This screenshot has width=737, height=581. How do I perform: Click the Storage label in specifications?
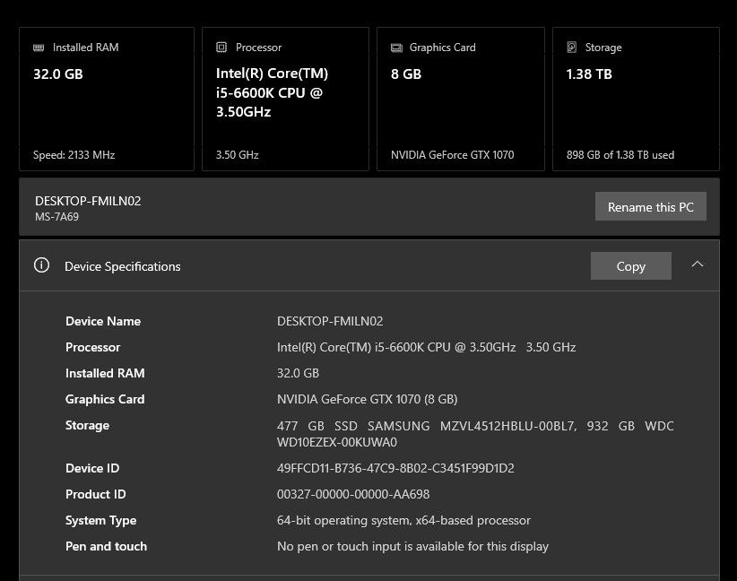pos(87,425)
